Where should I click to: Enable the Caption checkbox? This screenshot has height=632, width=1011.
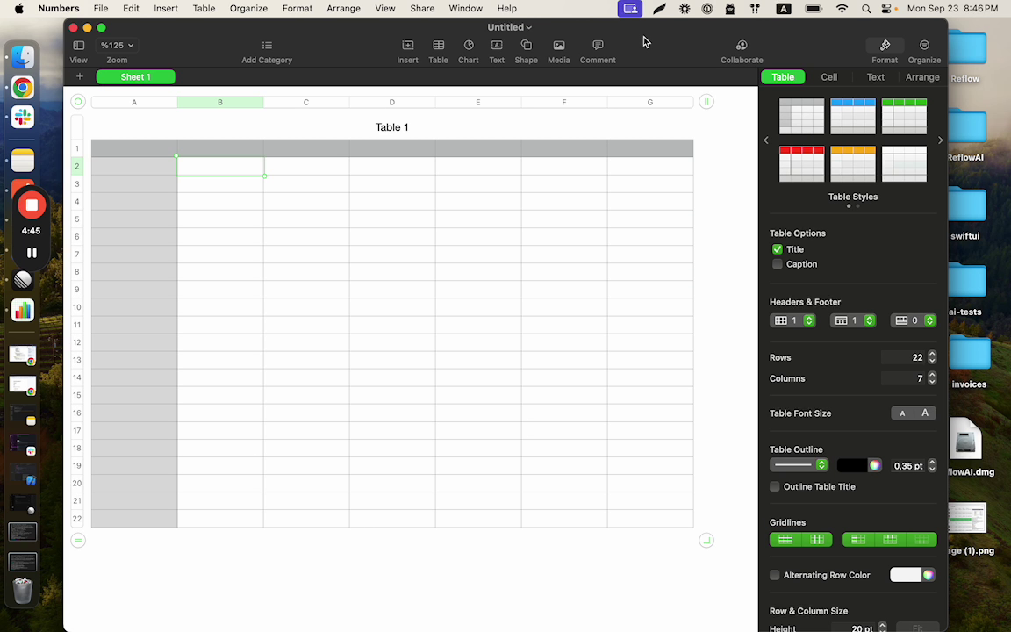(x=778, y=264)
